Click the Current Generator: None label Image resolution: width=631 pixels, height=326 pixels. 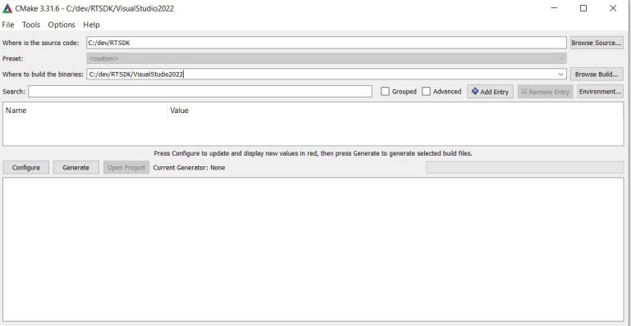(x=190, y=168)
